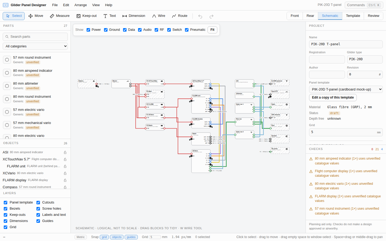Open the All categories dropdown

35,46
